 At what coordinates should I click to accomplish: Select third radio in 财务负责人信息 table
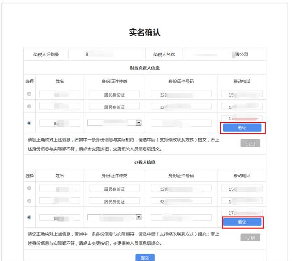tap(29, 123)
